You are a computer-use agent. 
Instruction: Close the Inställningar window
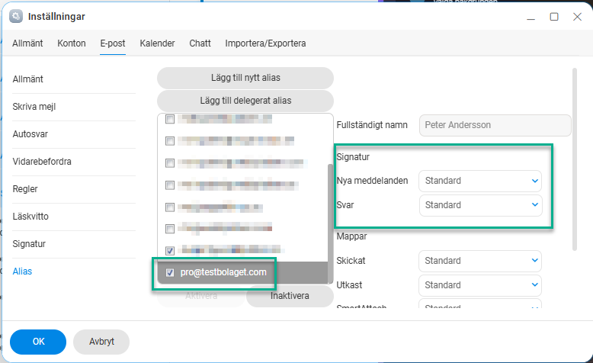point(577,17)
